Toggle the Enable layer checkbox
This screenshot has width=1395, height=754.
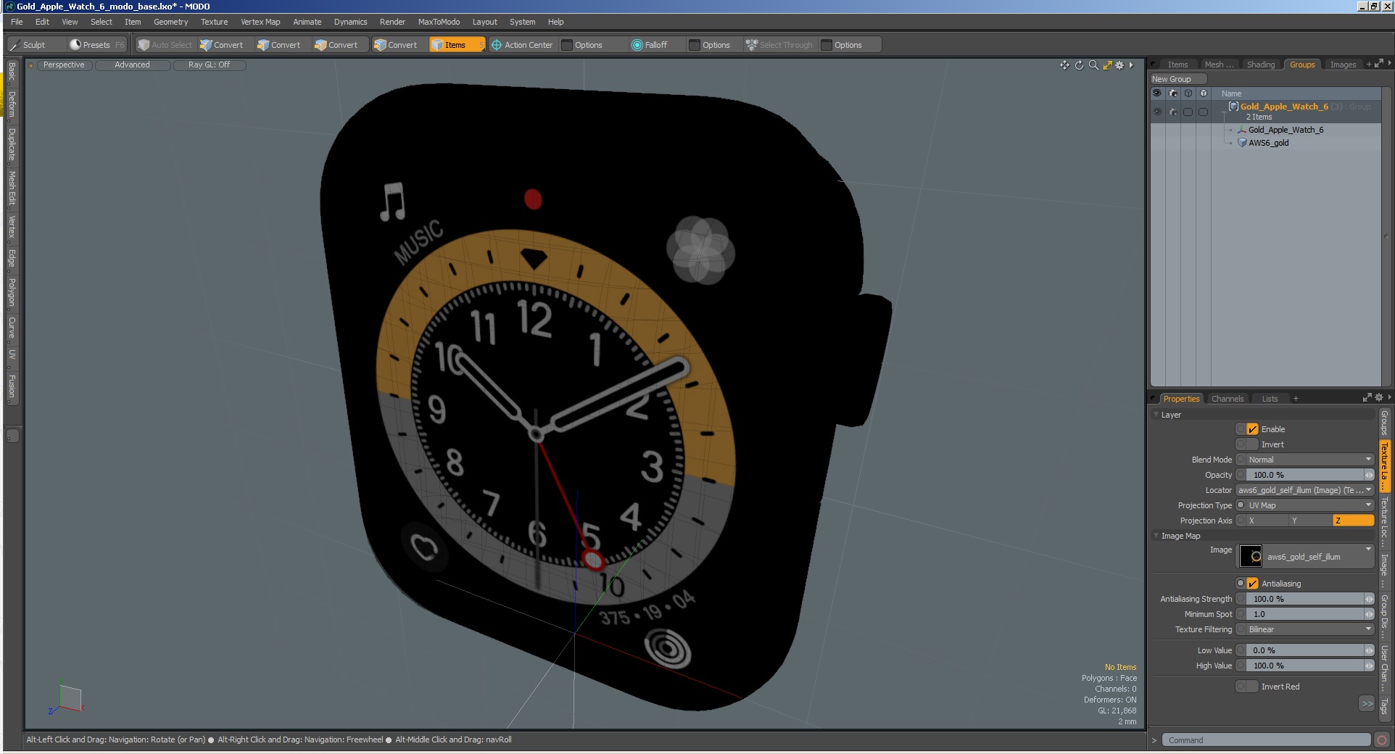1252,429
